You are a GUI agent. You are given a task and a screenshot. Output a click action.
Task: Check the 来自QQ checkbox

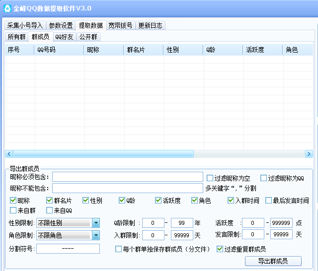(49, 210)
